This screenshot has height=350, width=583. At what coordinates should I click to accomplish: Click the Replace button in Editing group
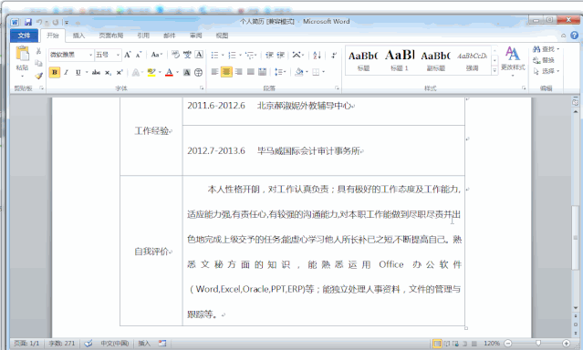point(544,60)
